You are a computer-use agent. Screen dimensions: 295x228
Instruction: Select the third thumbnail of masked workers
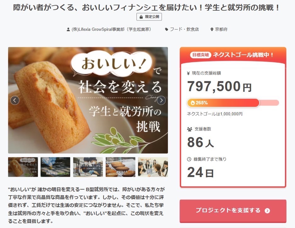coord(88,167)
